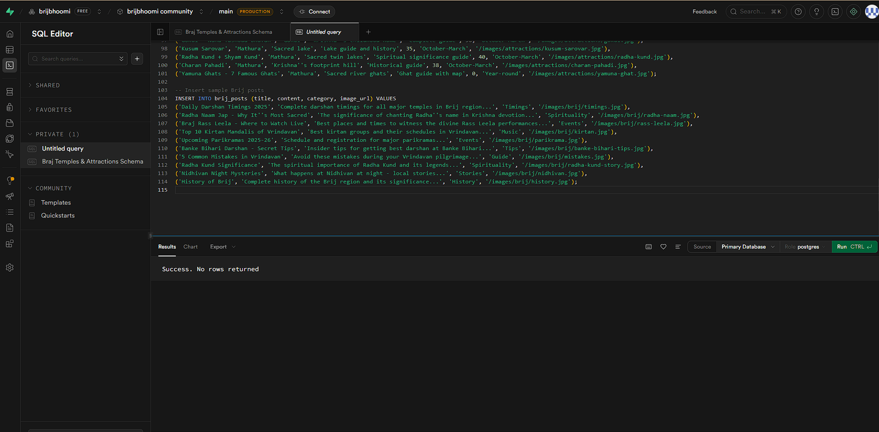This screenshot has width=879, height=432.
Task: Open the Export dropdown menu
Action: pos(222,247)
